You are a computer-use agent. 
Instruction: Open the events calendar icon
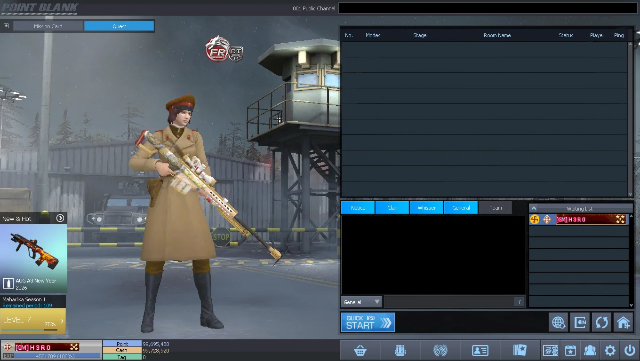tap(570, 350)
